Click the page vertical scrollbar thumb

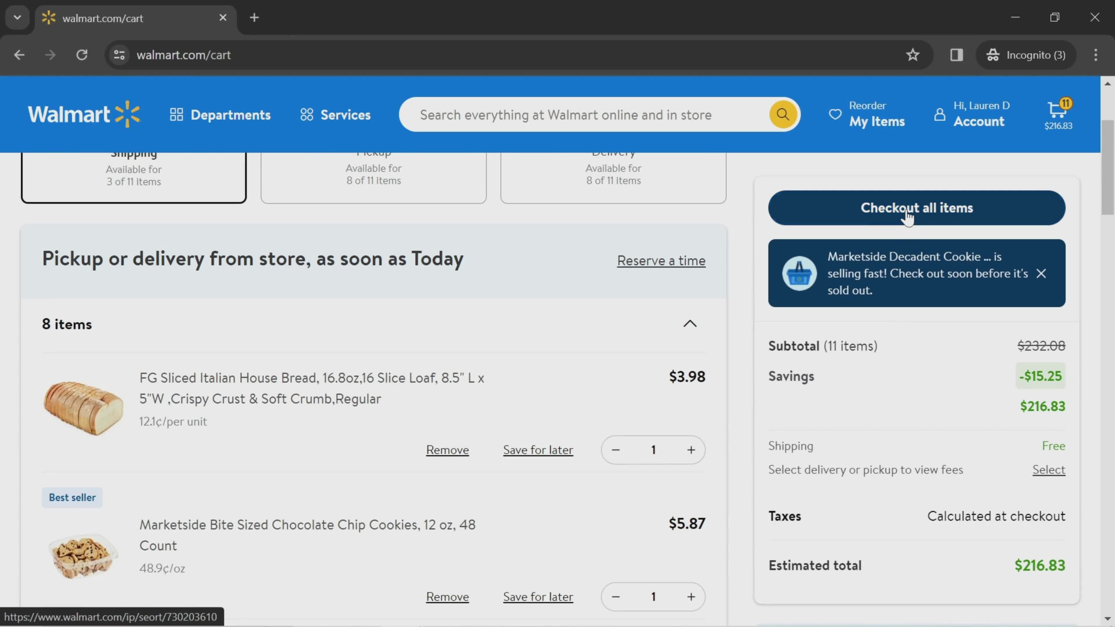(1107, 168)
